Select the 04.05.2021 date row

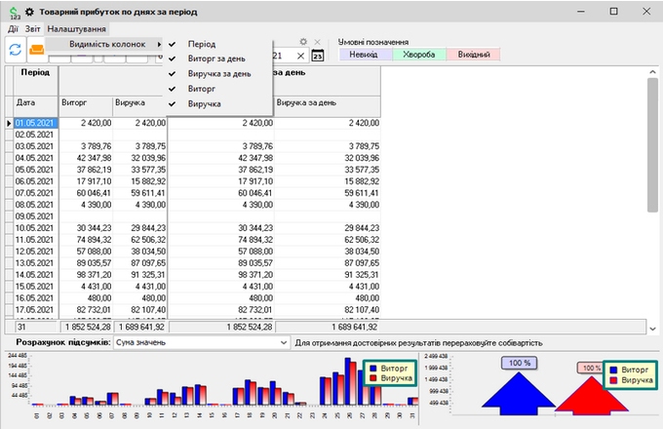point(32,157)
